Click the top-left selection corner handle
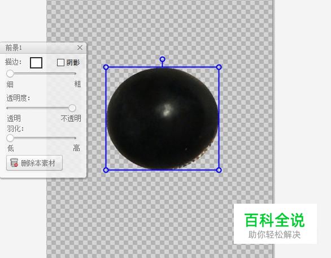This screenshot has width=331, height=258. (x=106, y=67)
